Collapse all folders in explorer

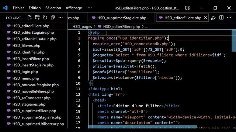point(53,18)
